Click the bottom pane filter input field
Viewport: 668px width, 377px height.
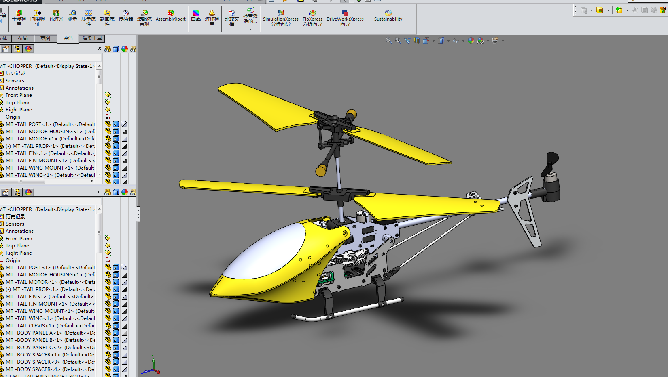tap(50, 201)
